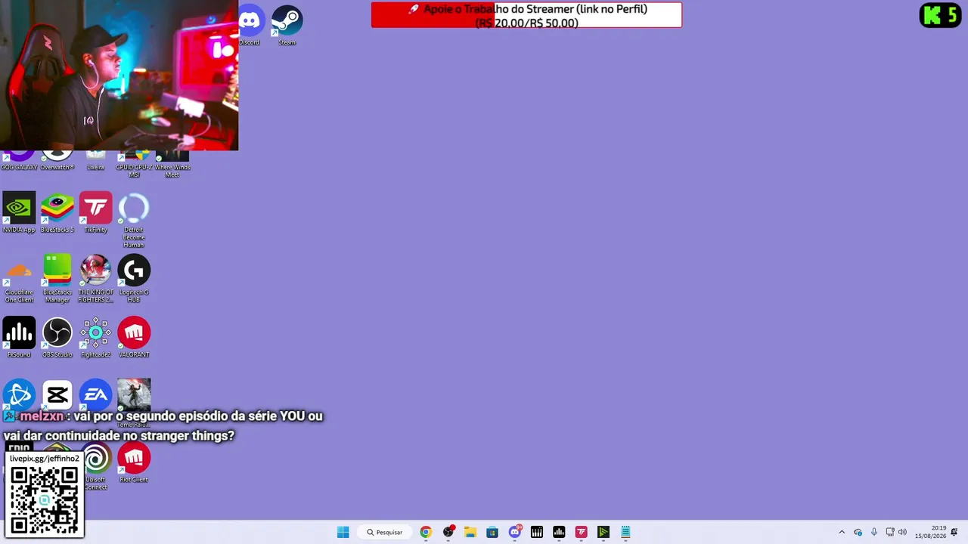The image size is (968, 544).
Task: Open the Windows Start menu
Action: tap(343, 532)
